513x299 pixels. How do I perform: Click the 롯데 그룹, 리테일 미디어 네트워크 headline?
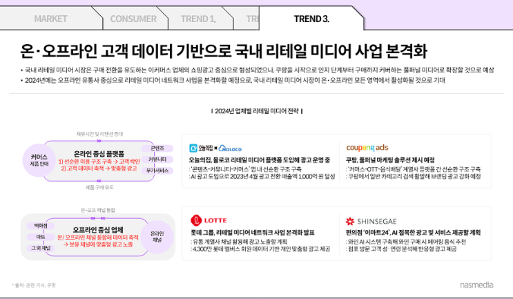(253, 233)
